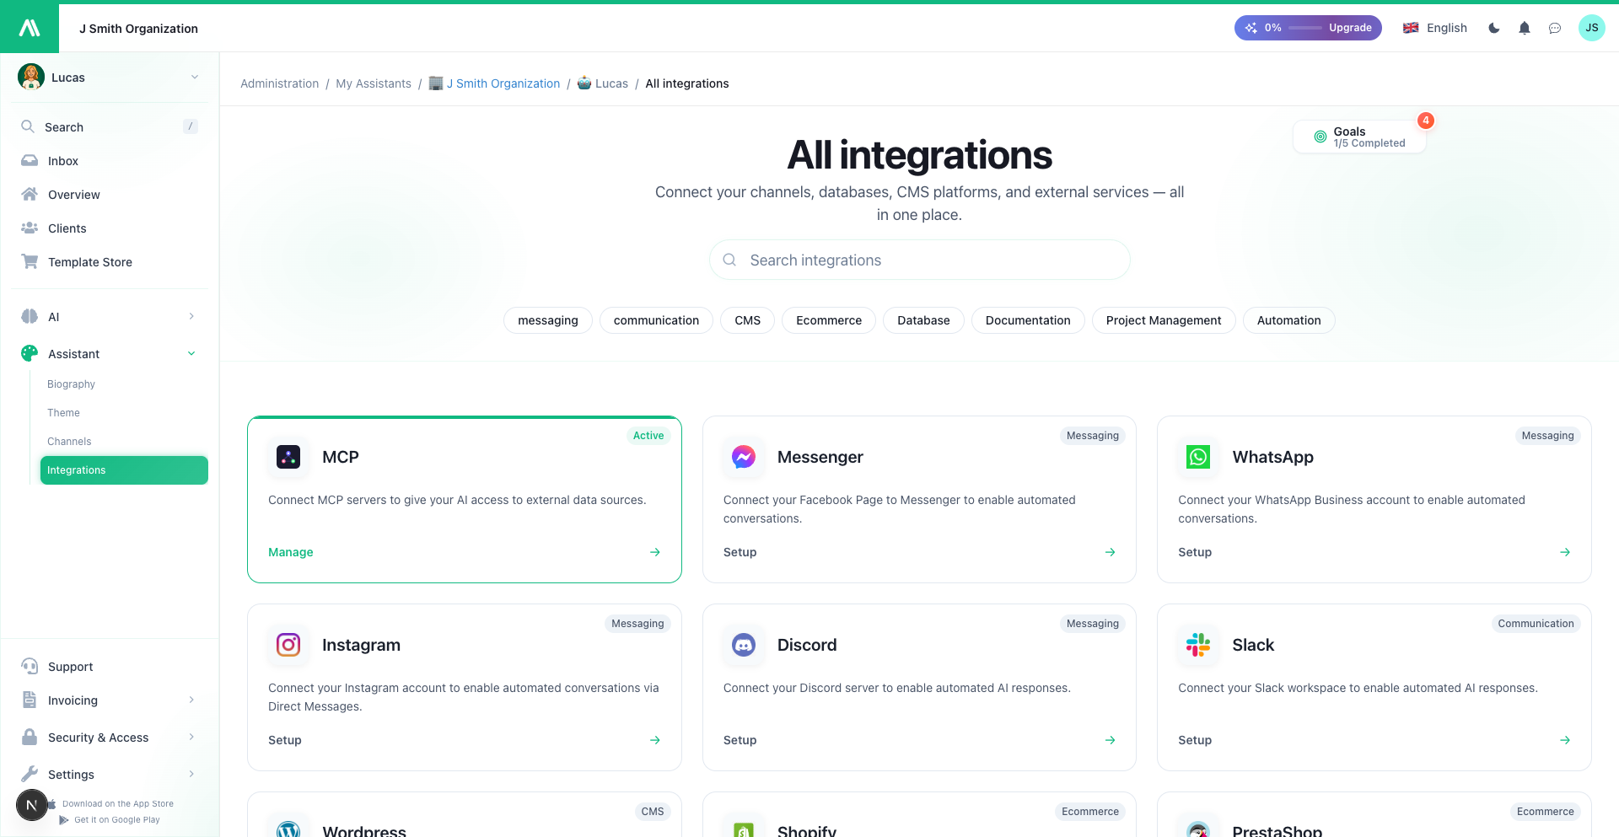Screen dimensions: 1619x837
Task: Filter by Database category
Action: 923,320
